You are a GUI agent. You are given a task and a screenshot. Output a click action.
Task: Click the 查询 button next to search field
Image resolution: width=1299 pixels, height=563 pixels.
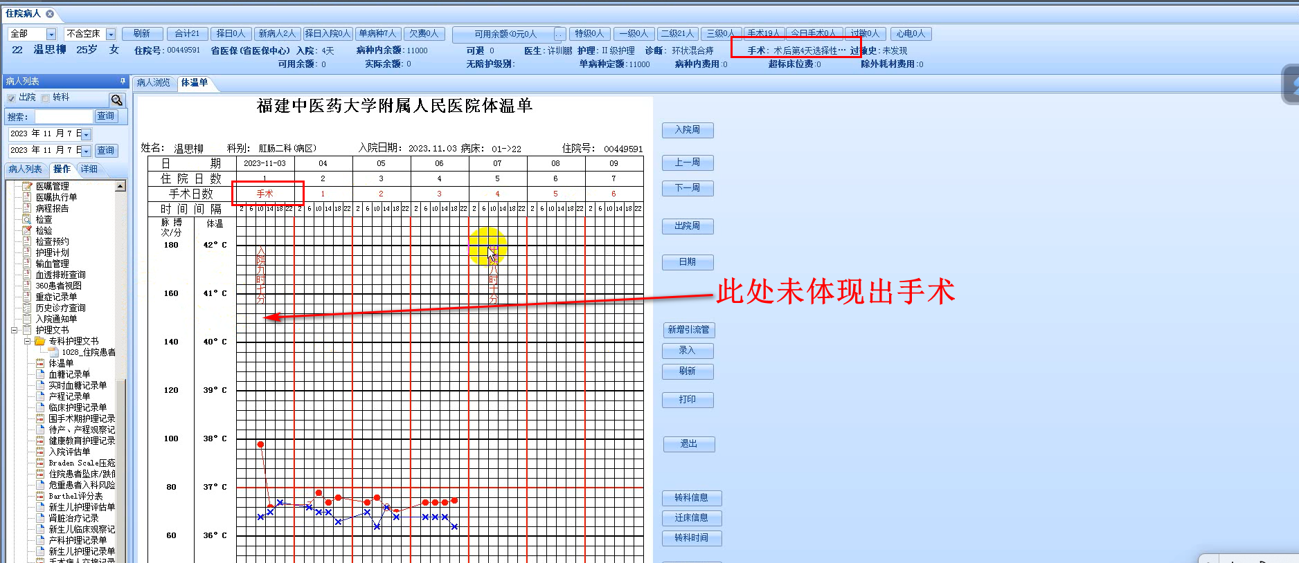click(106, 116)
